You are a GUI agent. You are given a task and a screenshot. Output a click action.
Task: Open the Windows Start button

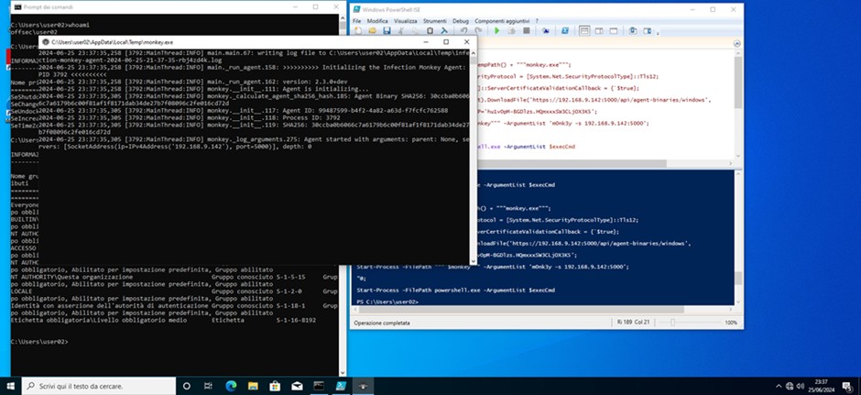12,387
